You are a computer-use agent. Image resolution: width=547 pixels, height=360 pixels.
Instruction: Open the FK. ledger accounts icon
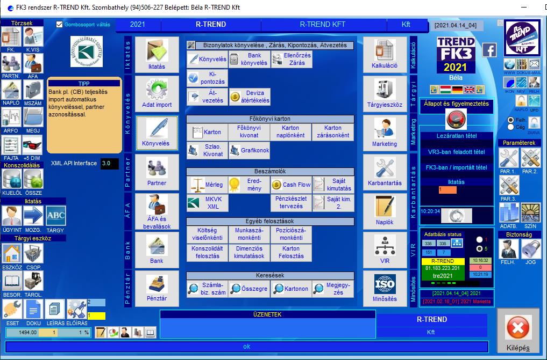pos(11,36)
